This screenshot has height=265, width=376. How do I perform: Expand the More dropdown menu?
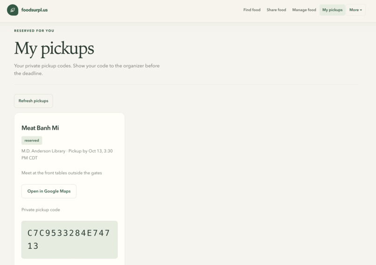[355, 10]
